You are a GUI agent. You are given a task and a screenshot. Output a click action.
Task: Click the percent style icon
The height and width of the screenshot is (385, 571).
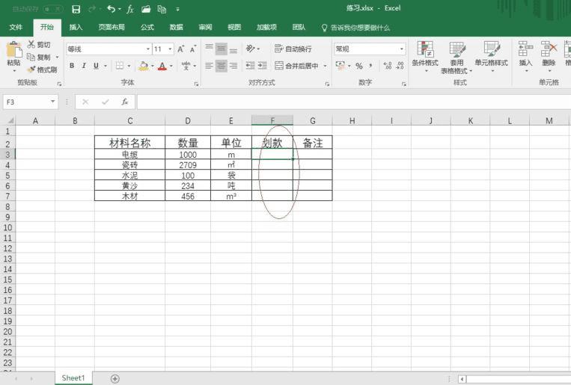pos(359,66)
